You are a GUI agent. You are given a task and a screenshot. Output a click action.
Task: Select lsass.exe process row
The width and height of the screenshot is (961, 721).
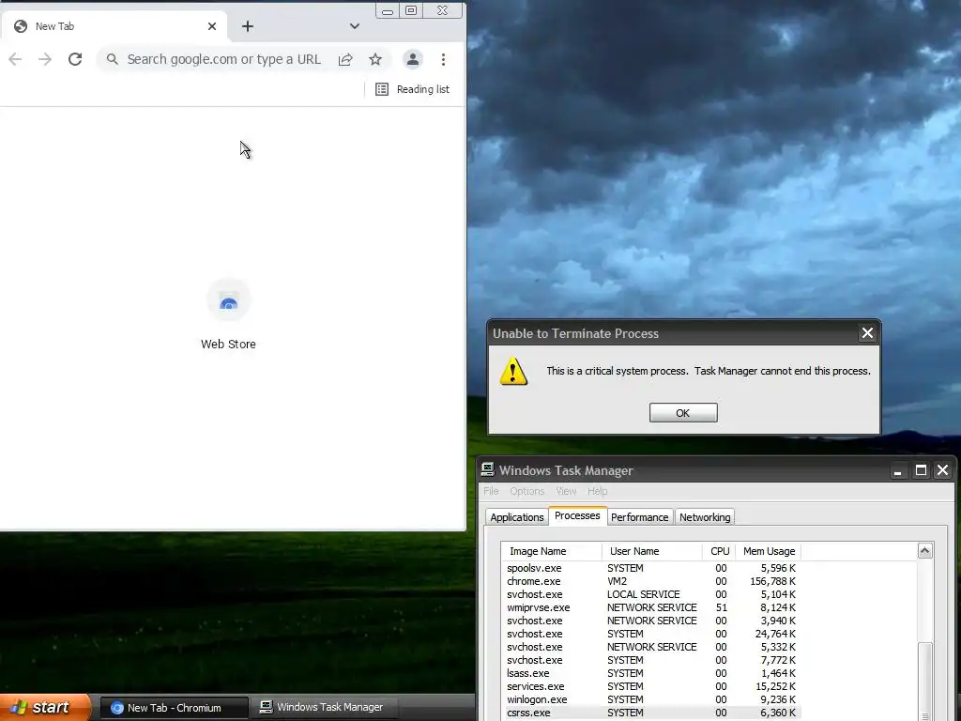[651, 673]
